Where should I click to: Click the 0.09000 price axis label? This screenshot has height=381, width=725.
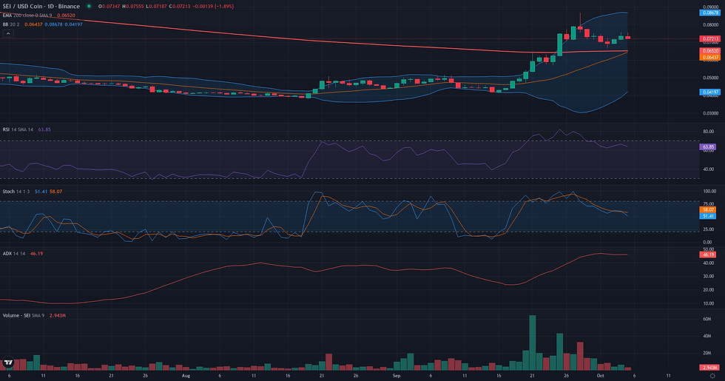click(711, 7)
